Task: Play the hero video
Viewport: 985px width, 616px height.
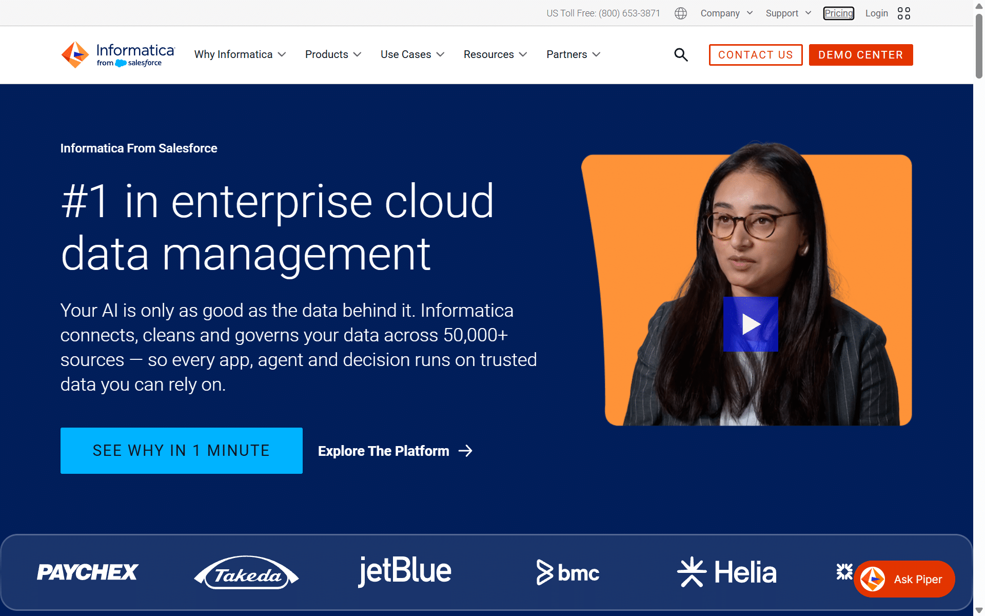Action: [x=751, y=324]
